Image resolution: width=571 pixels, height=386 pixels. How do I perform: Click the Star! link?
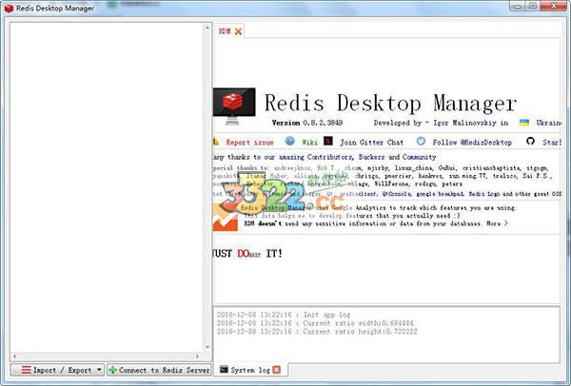(x=552, y=143)
